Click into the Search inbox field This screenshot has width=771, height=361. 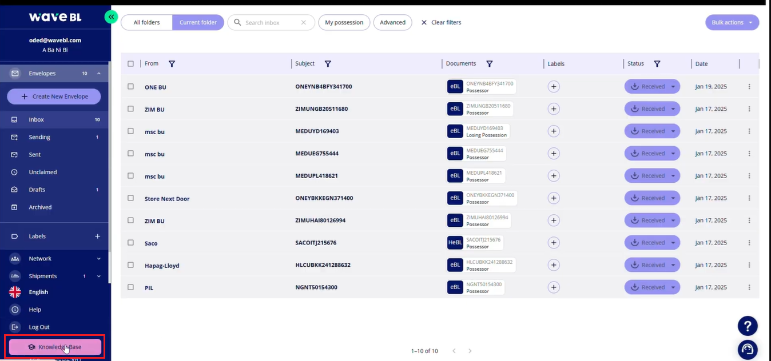click(x=269, y=23)
